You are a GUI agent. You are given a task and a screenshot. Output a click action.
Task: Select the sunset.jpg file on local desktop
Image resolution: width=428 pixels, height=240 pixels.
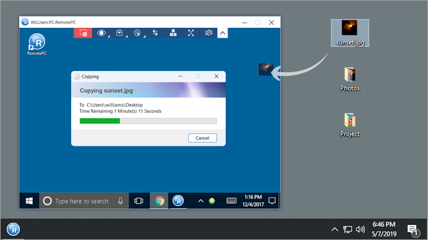click(350, 33)
